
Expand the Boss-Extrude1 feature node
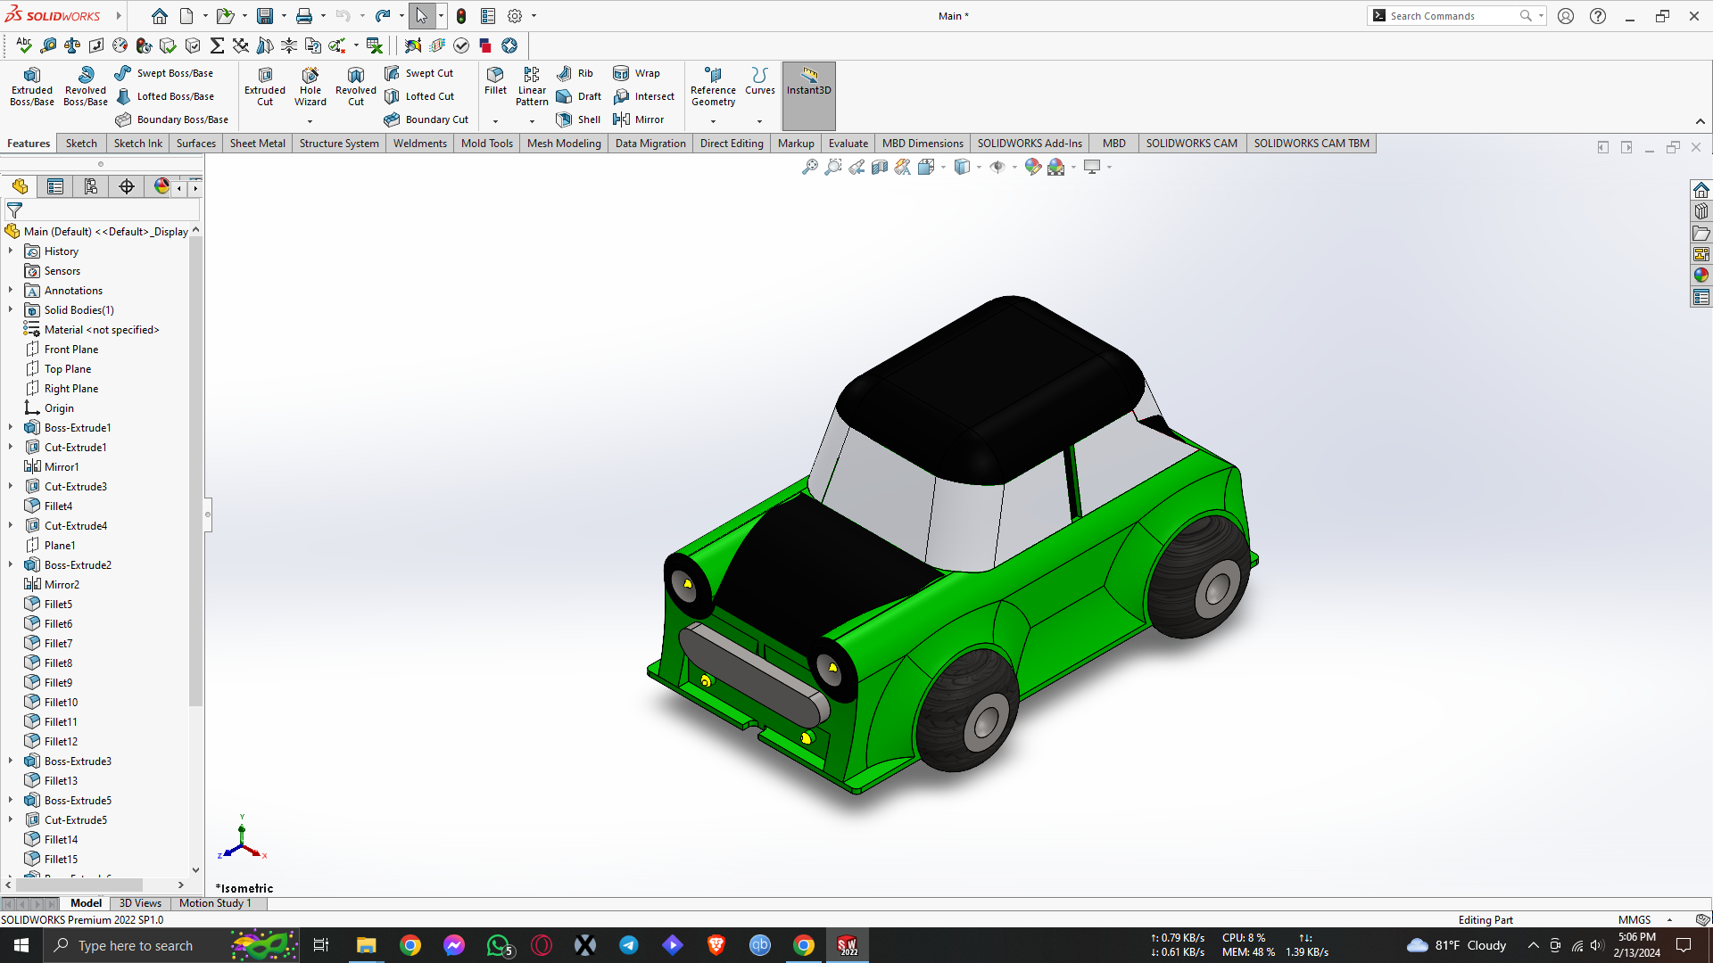pos(11,428)
